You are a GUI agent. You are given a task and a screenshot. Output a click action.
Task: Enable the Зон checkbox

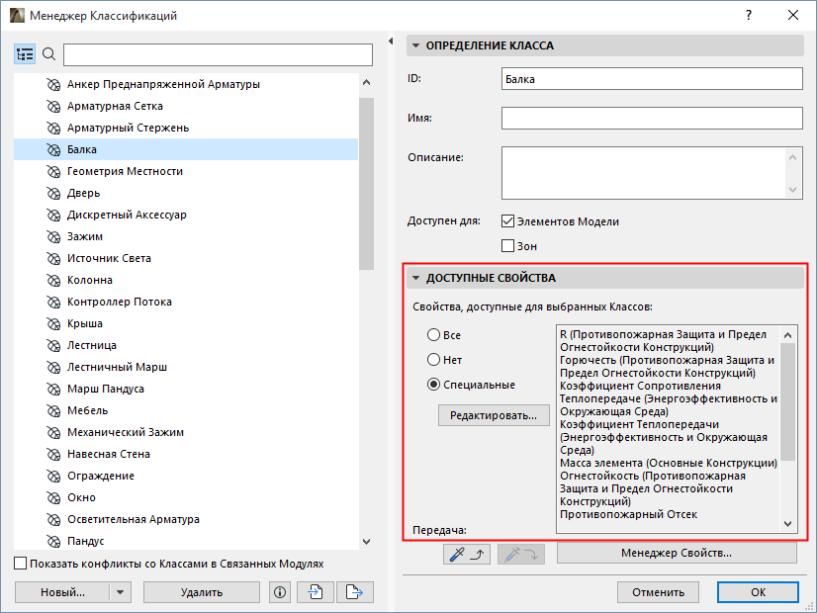coord(507,246)
